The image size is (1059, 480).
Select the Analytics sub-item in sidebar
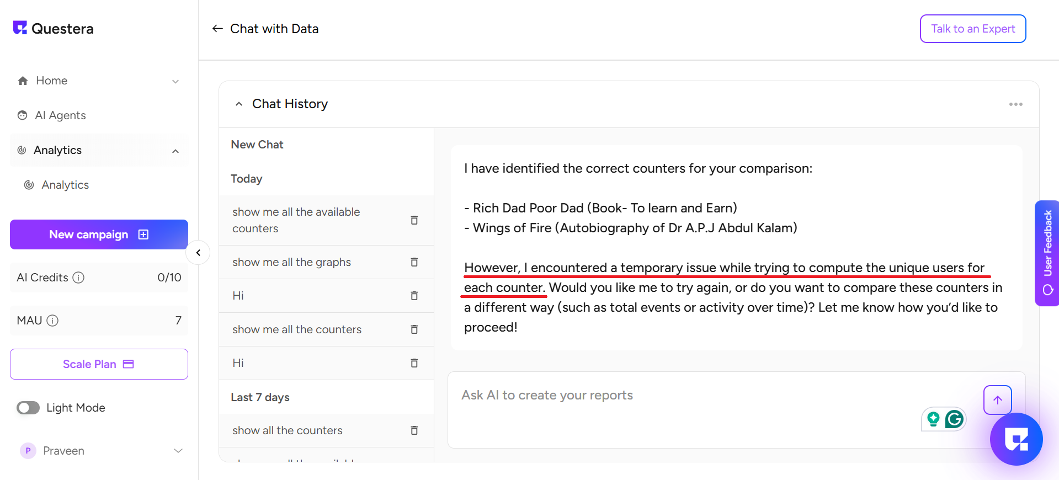pos(65,185)
